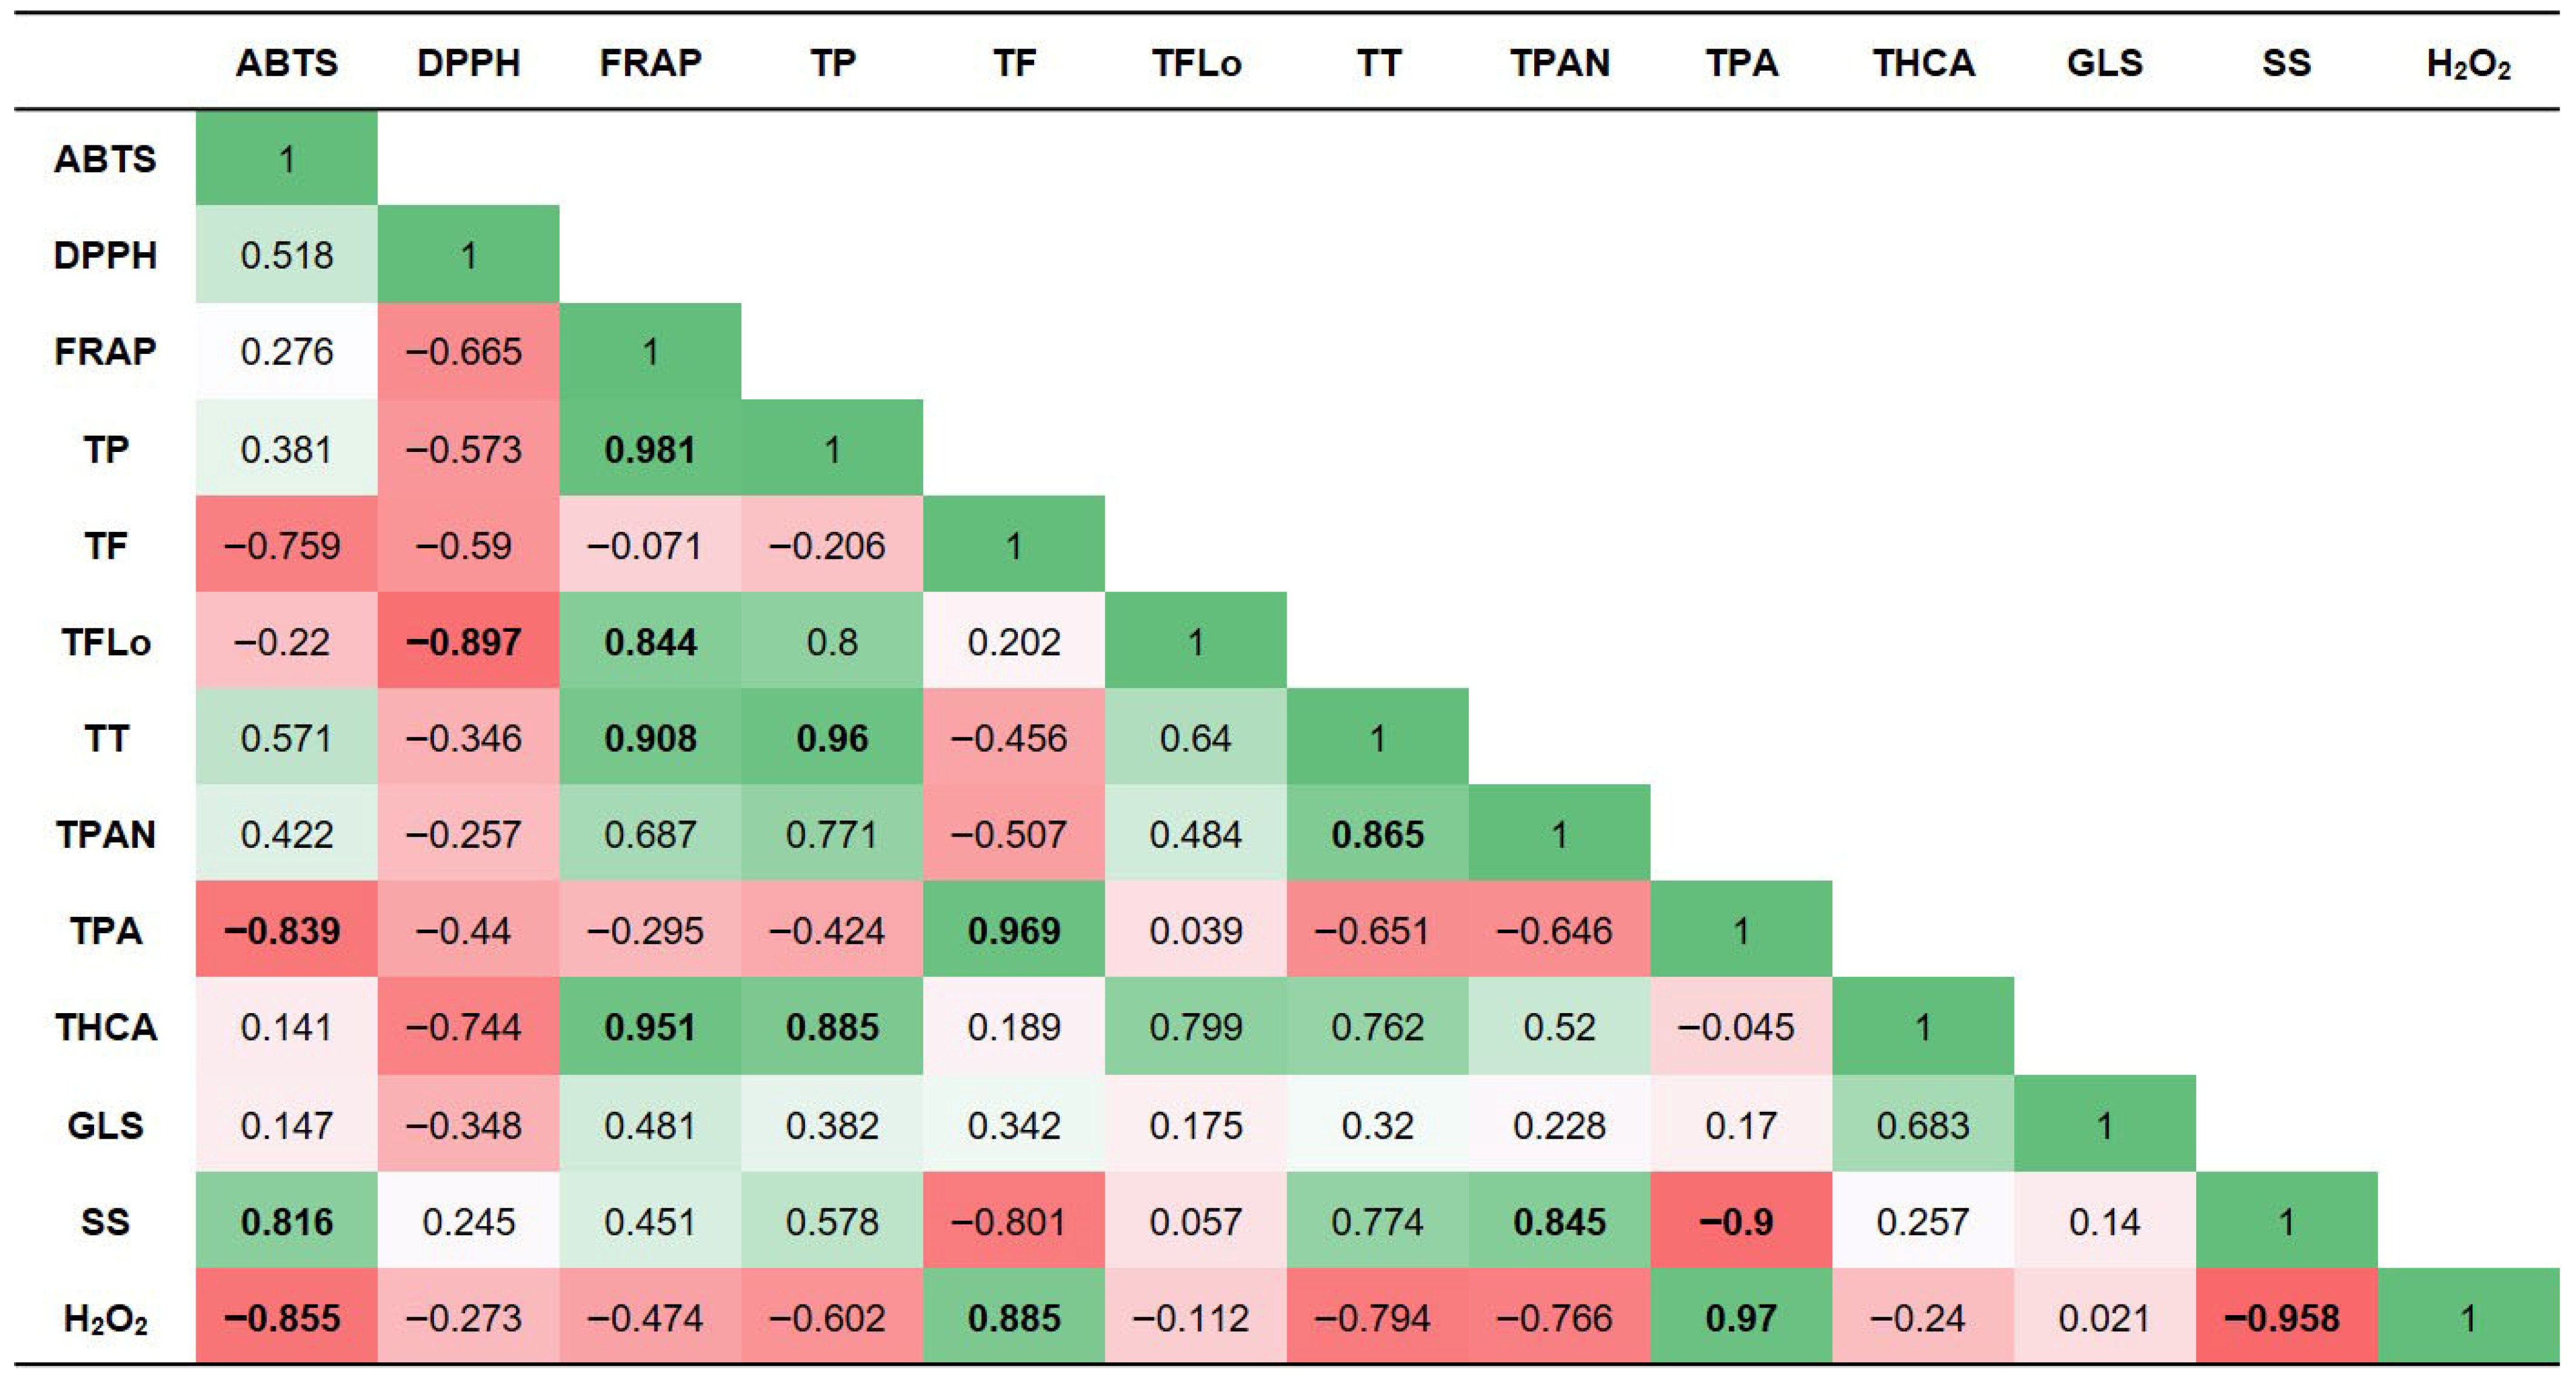The width and height of the screenshot is (2576, 1381).
Task: Select the diagonal 1 cell in H₂O₂ row
Action: pos(2468,1318)
